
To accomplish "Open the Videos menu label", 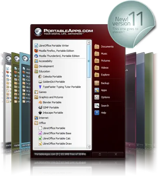I will pos(105,68).
